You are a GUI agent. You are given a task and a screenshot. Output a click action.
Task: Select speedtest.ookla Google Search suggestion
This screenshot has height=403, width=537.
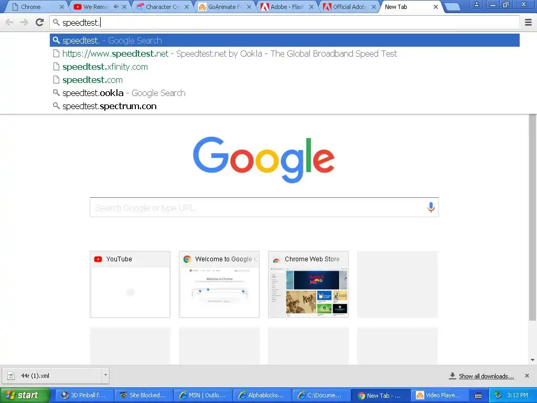285,93
